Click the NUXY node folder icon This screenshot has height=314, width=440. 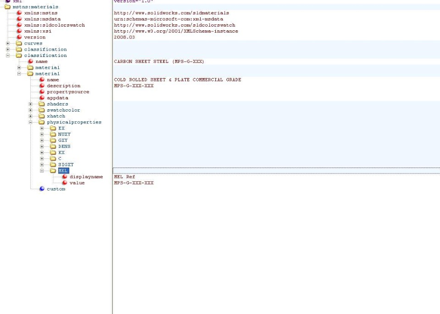click(53, 135)
